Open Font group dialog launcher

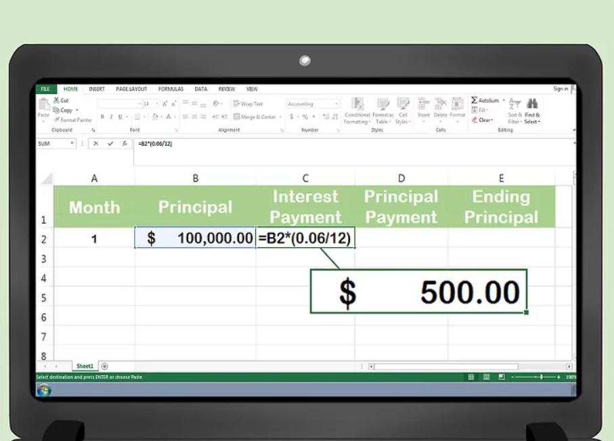176,130
